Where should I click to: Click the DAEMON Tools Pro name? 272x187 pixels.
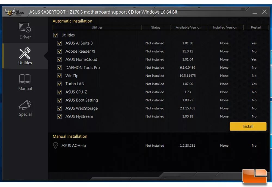(83, 68)
